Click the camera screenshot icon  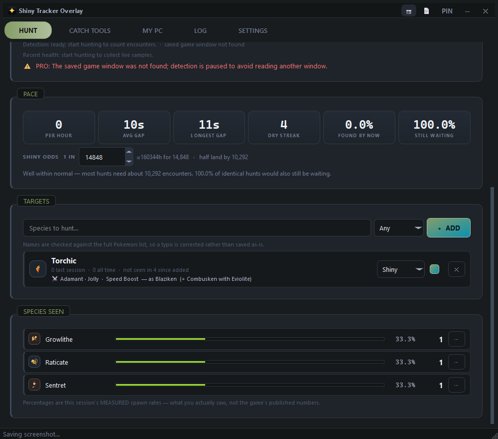pyautogui.click(x=409, y=11)
